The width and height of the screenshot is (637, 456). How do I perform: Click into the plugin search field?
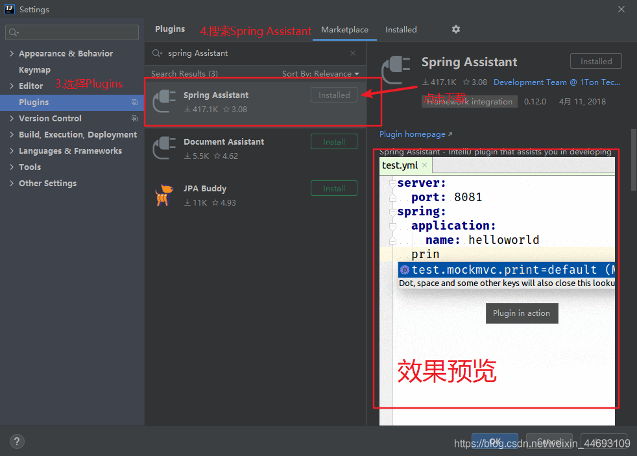(x=256, y=53)
